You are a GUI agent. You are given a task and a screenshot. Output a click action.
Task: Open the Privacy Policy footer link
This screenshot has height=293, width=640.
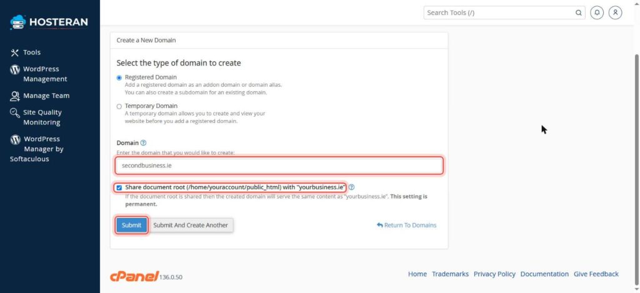[x=494, y=274]
